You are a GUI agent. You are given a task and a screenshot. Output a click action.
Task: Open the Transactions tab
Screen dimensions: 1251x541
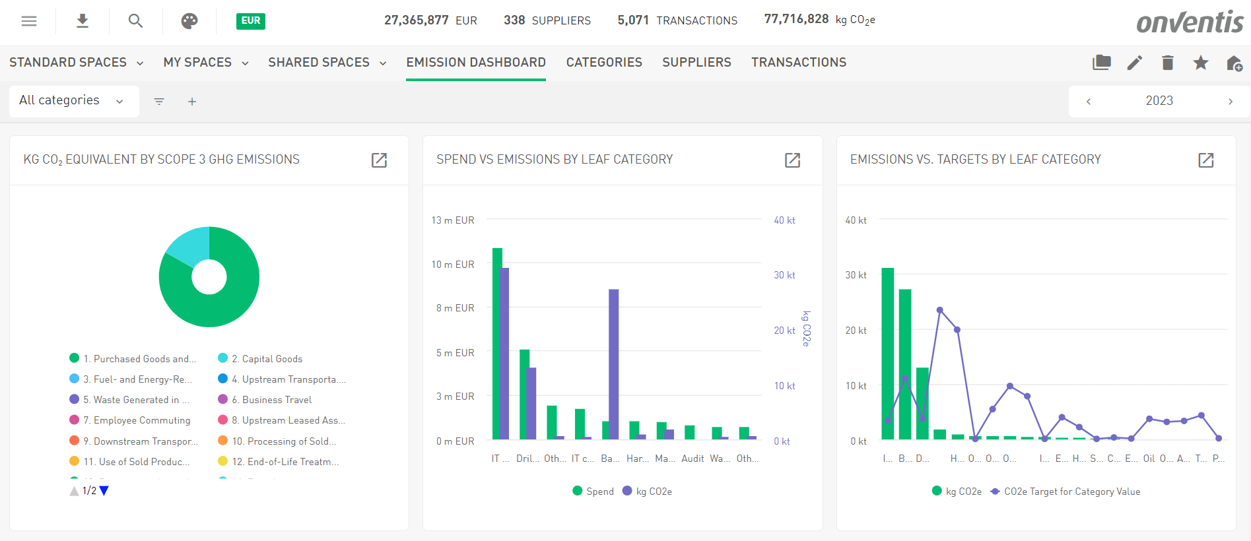click(x=798, y=63)
